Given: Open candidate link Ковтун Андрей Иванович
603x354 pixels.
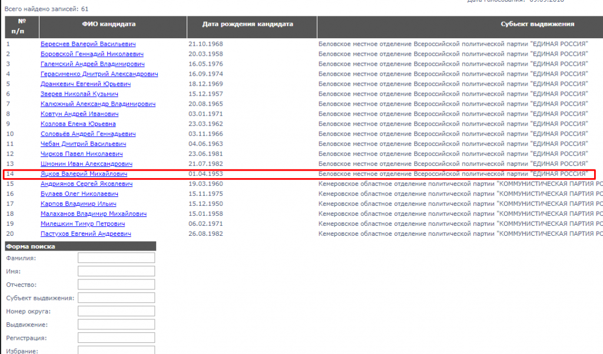Looking at the screenshot, I should click(x=79, y=114).
